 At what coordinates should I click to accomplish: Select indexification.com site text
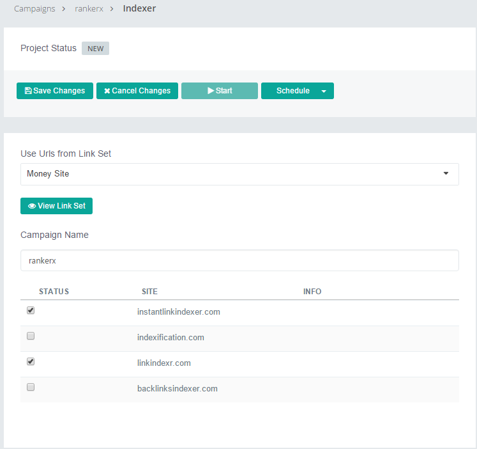point(170,338)
